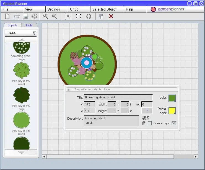This screenshot has height=170, width=205.
Task: Click the y position field
Action: (89, 111)
